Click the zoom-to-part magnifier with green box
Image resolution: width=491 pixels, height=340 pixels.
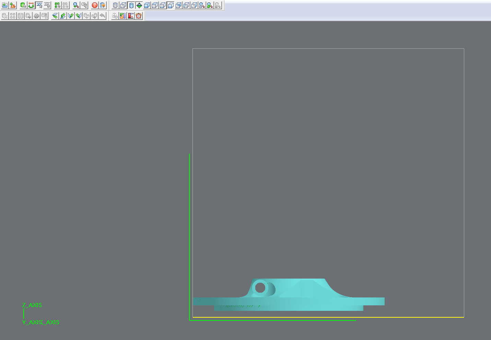(210, 5)
